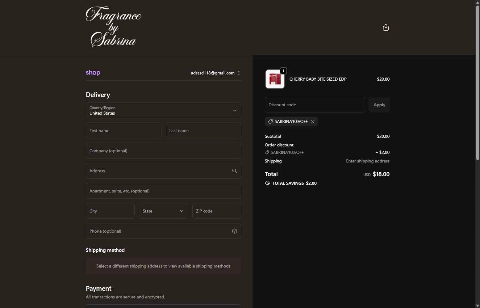Click the address search magnifier icon
The image size is (480, 308).
click(x=235, y=171)
